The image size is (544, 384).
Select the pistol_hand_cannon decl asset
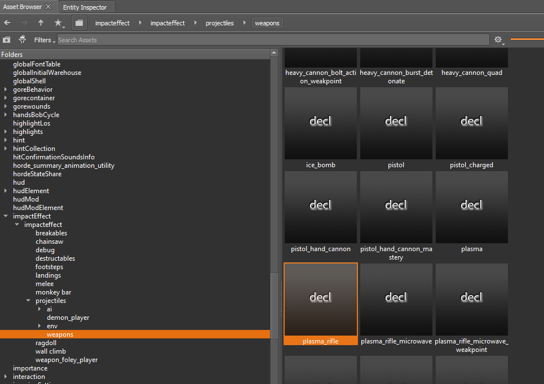click(x=321, y=212)
